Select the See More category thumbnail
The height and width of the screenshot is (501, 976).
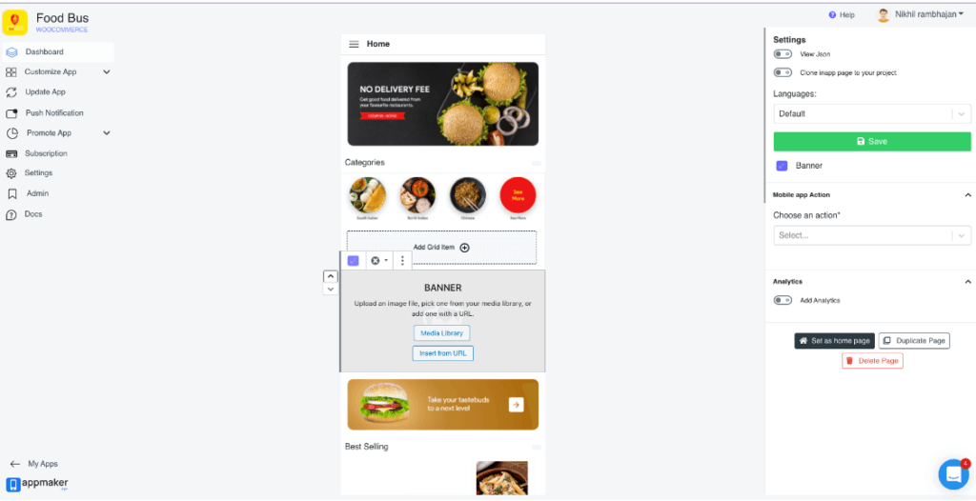pyautogui.click(x=518, y=195)
